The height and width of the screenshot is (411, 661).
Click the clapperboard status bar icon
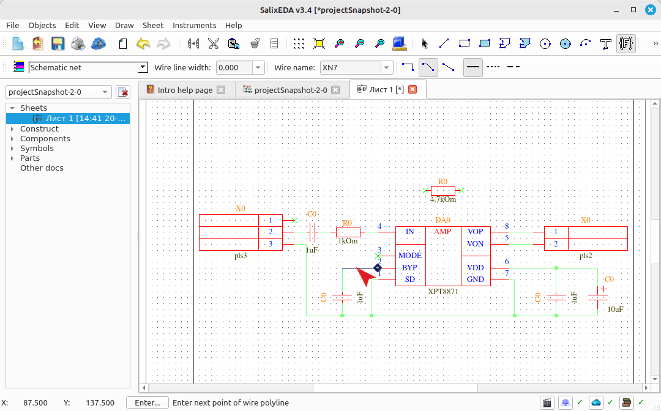point(547,402)
